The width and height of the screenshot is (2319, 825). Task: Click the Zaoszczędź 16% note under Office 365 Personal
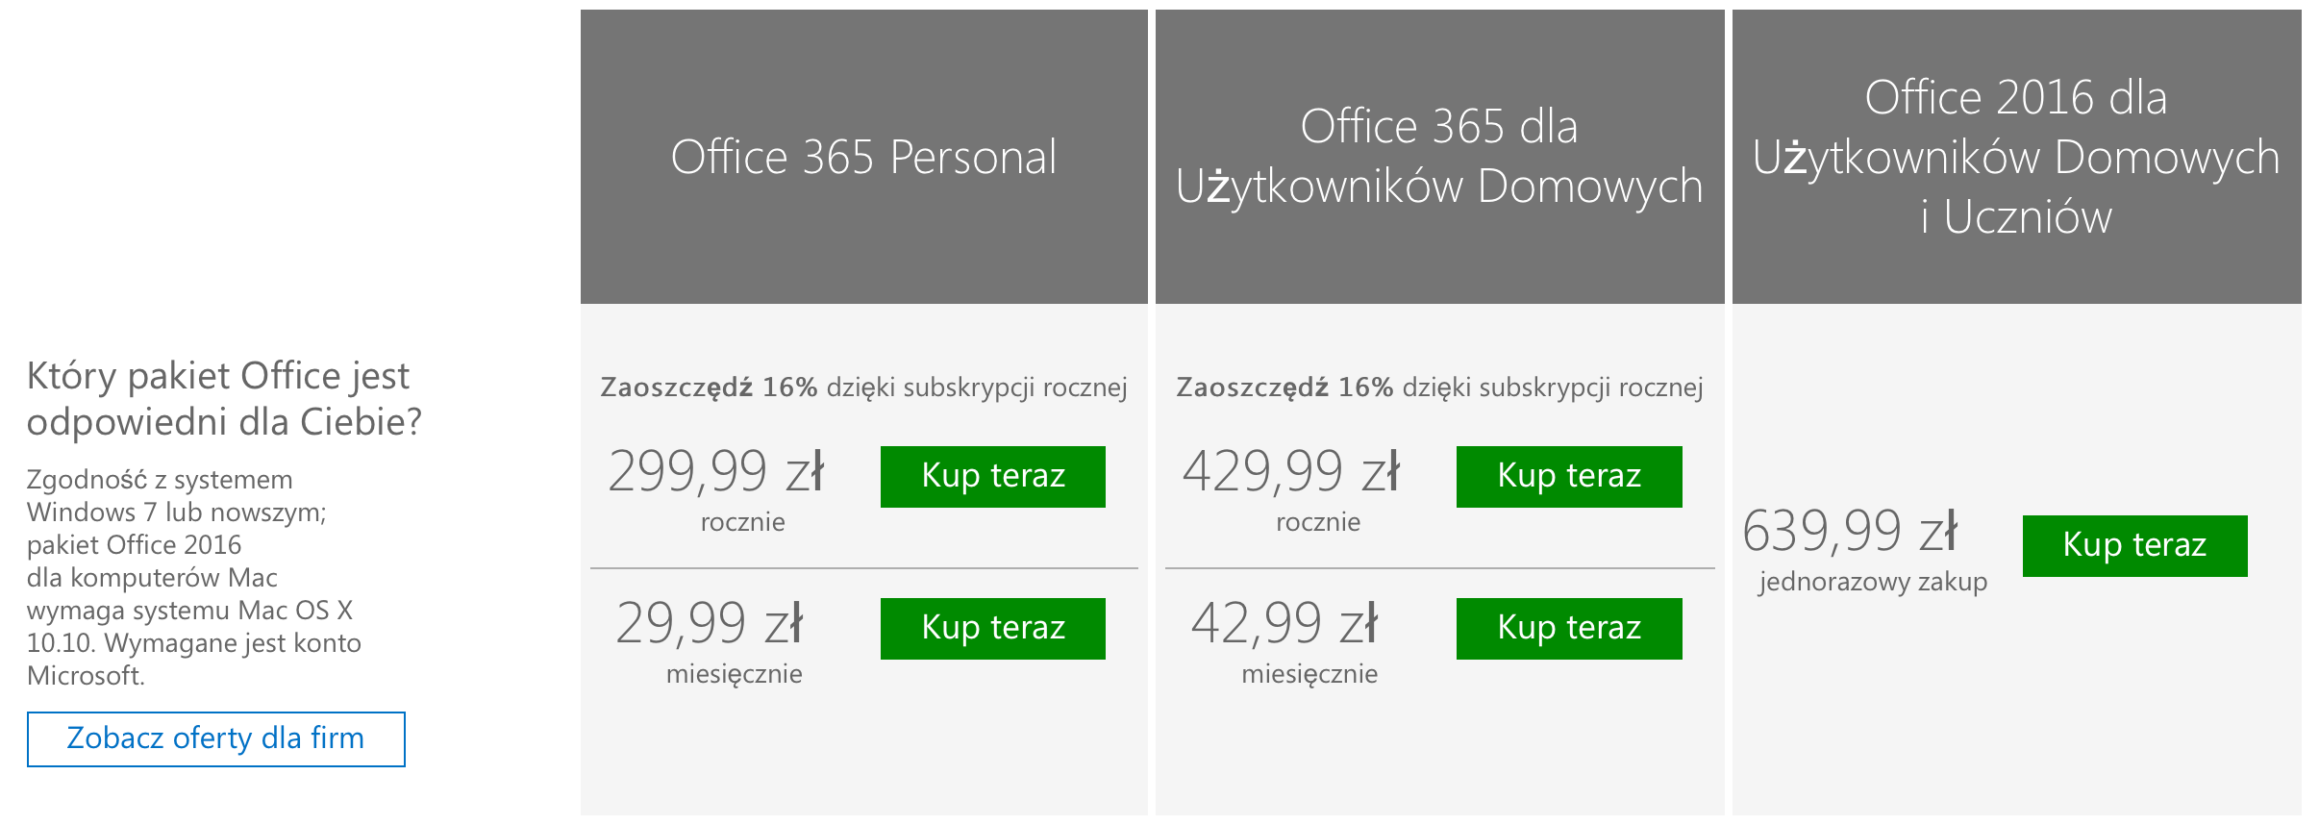(x=863, y=387)
